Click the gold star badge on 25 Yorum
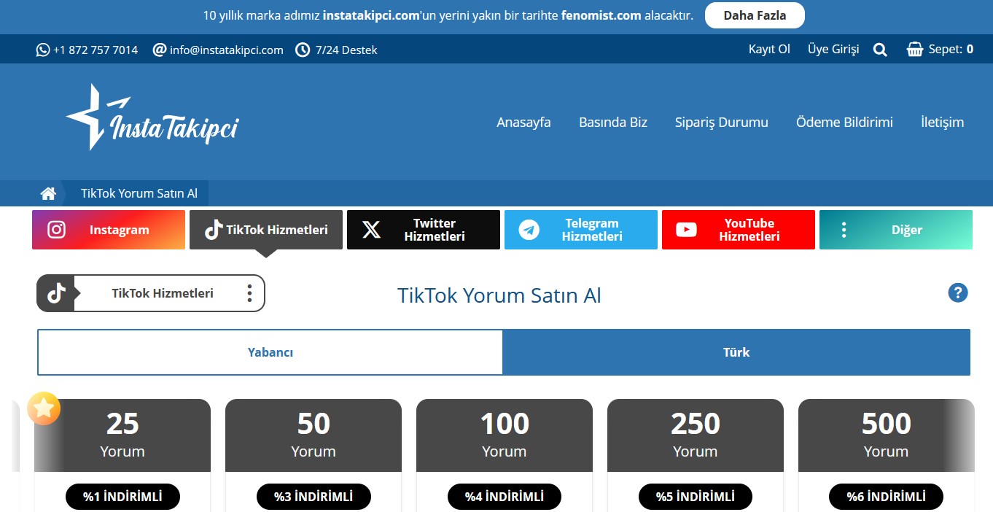Screen dimensions: 993x512 coord(44,408)
